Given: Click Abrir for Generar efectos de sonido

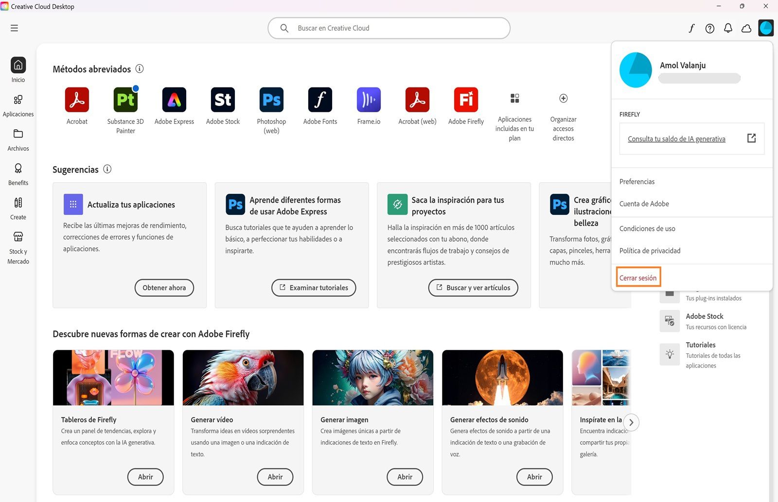Looking at the screenshot, I should click(x=534, y=477).
